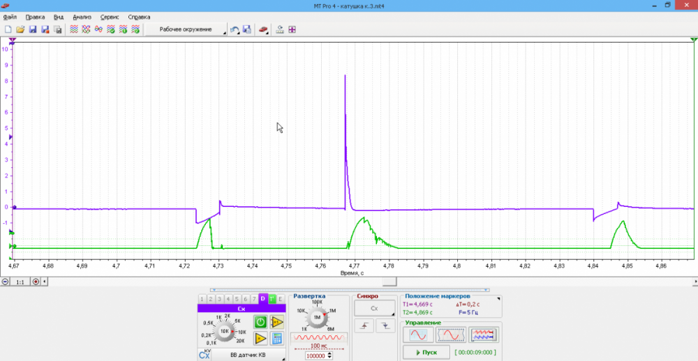Open a file with the folder icon
This screenshot has height=361, width=698.
click(x=20, y=30)
